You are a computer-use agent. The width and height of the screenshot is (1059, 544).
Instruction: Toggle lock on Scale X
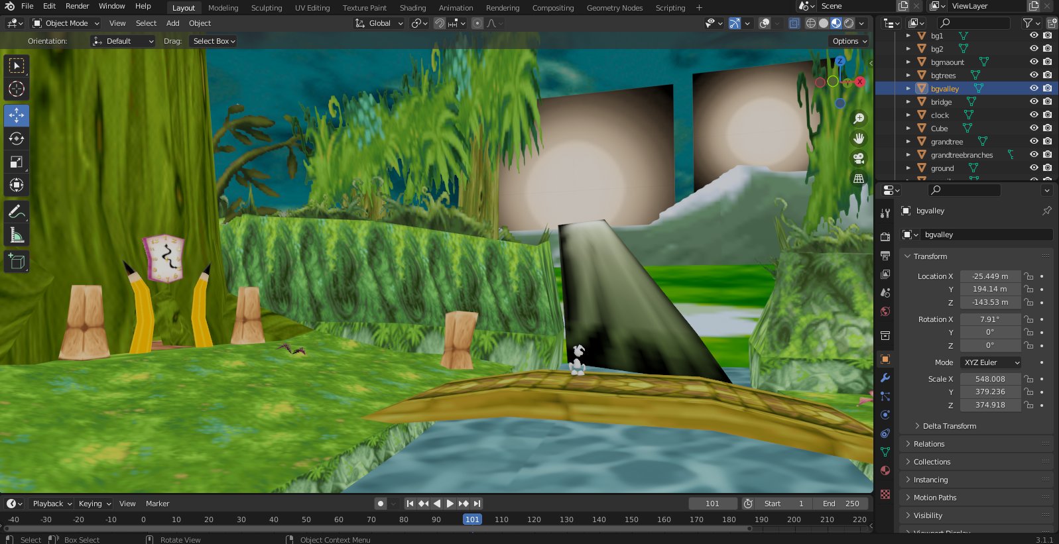[x=1028, y=379]
